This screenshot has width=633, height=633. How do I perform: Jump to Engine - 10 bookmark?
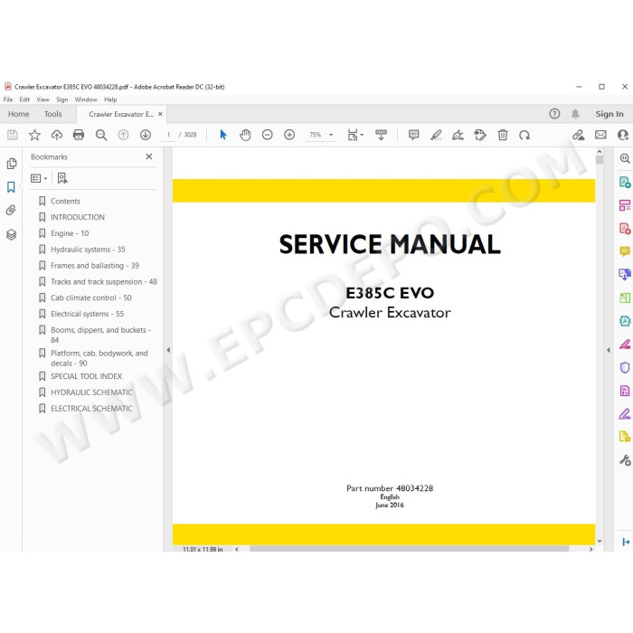click(70, 233)
